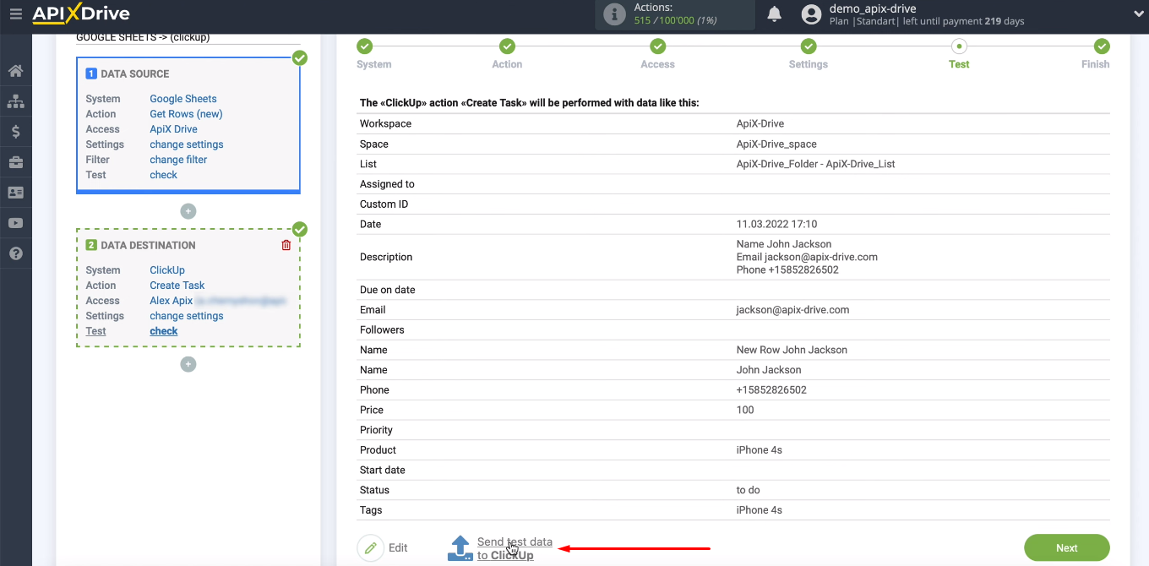Click the green Next button
Screen dimensions: 1149x566
coord(1066,547)
